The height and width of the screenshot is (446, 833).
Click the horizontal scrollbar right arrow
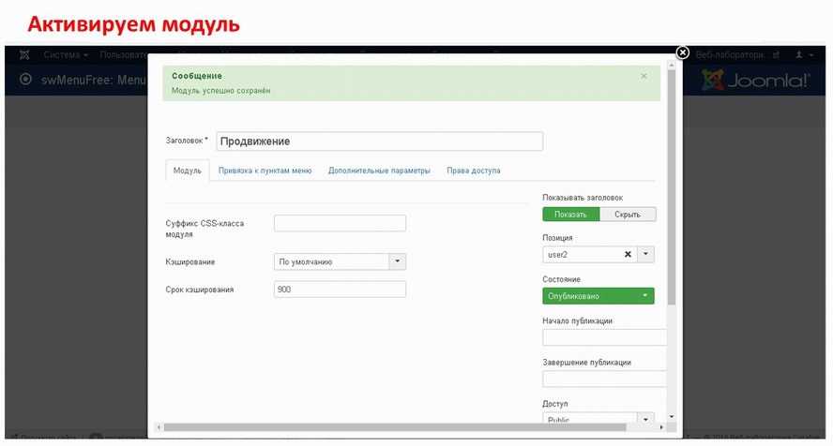coord(661,428)
